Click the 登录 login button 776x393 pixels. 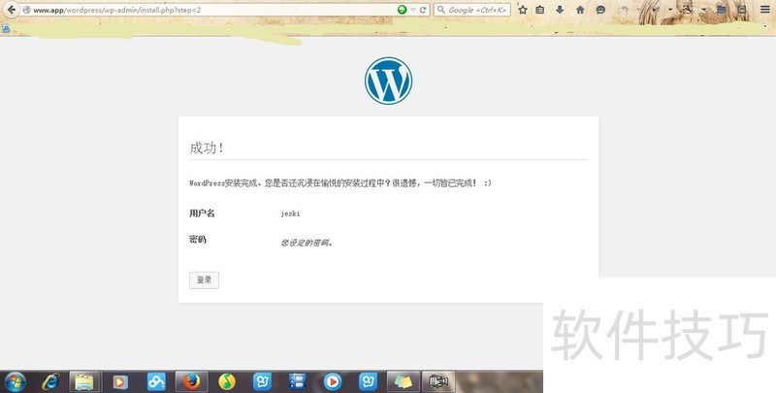tap(204, 280)
